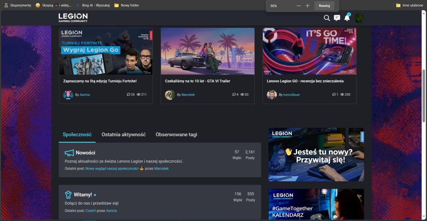Image resolution: width=427 pixels, height=221 pixels.
Task: Open the Witamy! forum section
Action: 83,195
